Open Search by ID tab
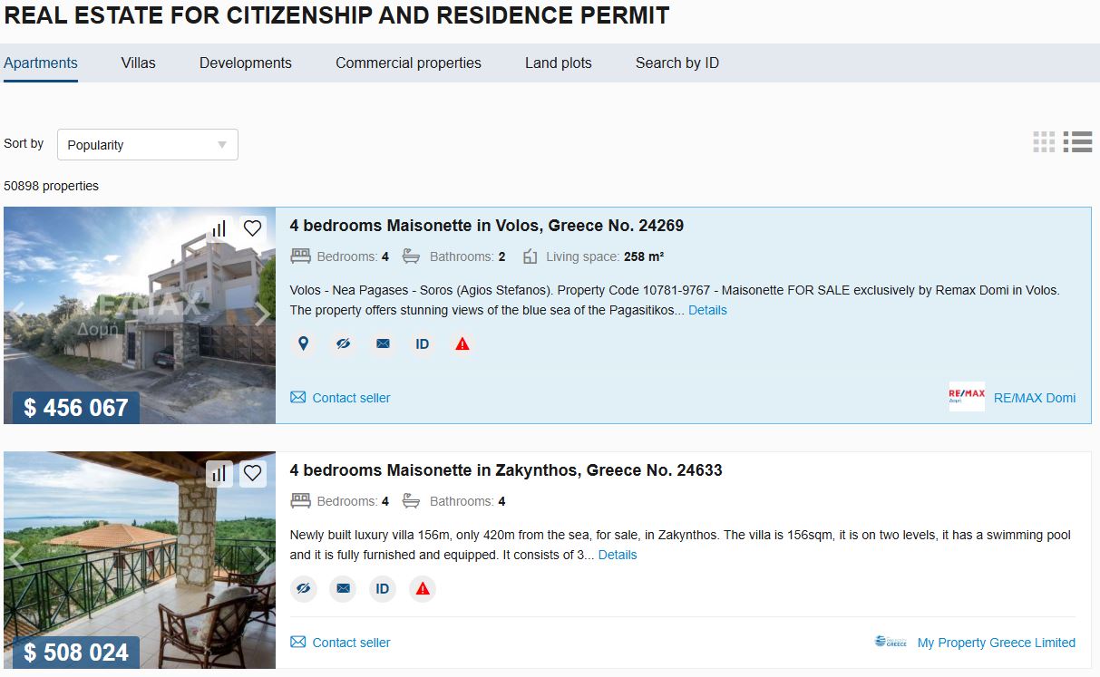 [x=677, y=63]
